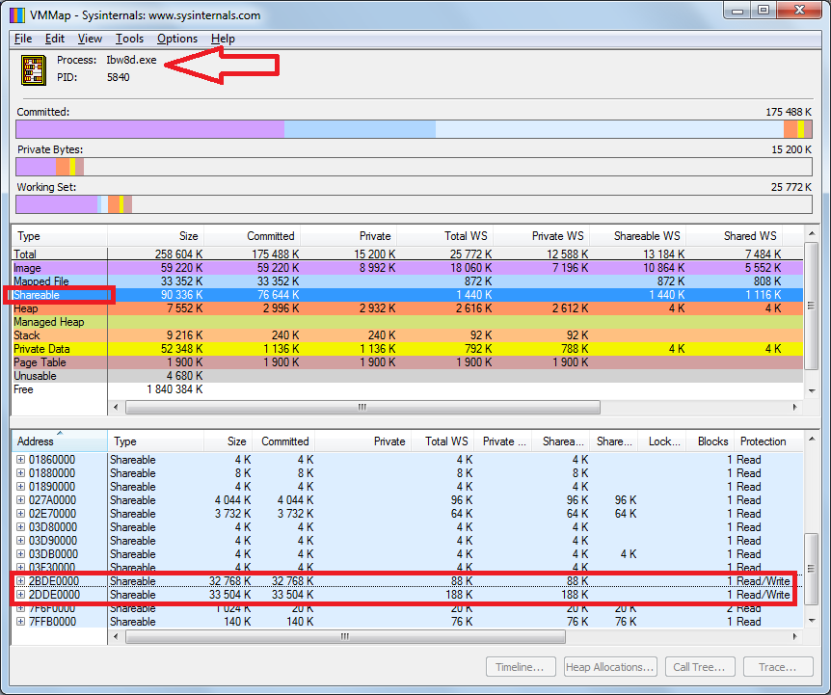Click the VMMap application icon in title bar
Viewport: 831px width, 695px height.
17,14
